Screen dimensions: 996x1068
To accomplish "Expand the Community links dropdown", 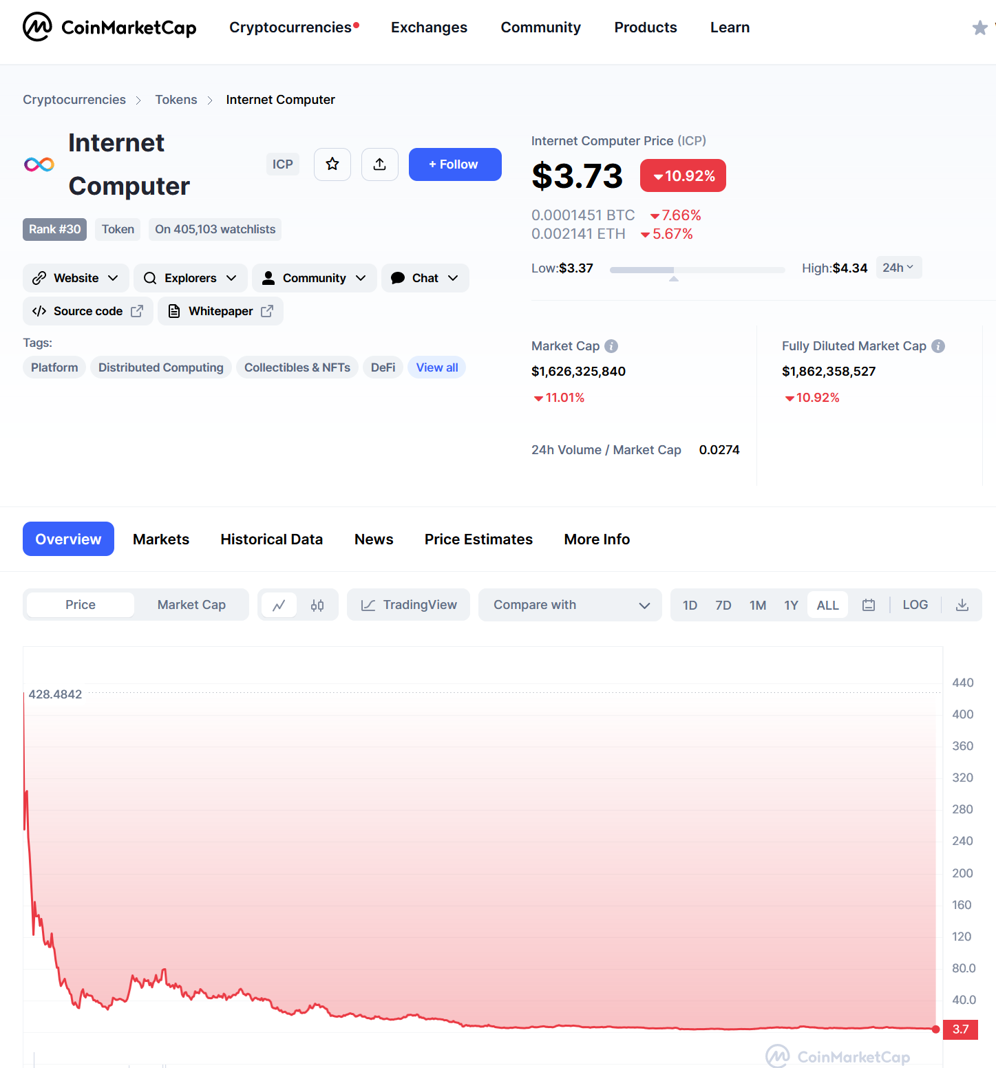I will tap(314, 278).
